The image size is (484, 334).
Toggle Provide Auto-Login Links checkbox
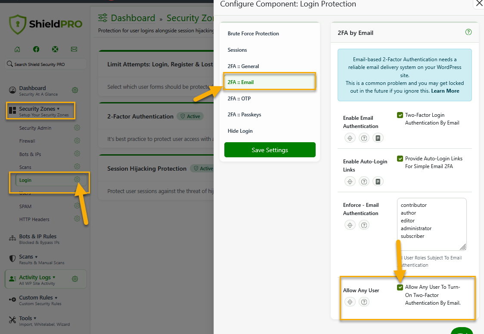(400, 159)
